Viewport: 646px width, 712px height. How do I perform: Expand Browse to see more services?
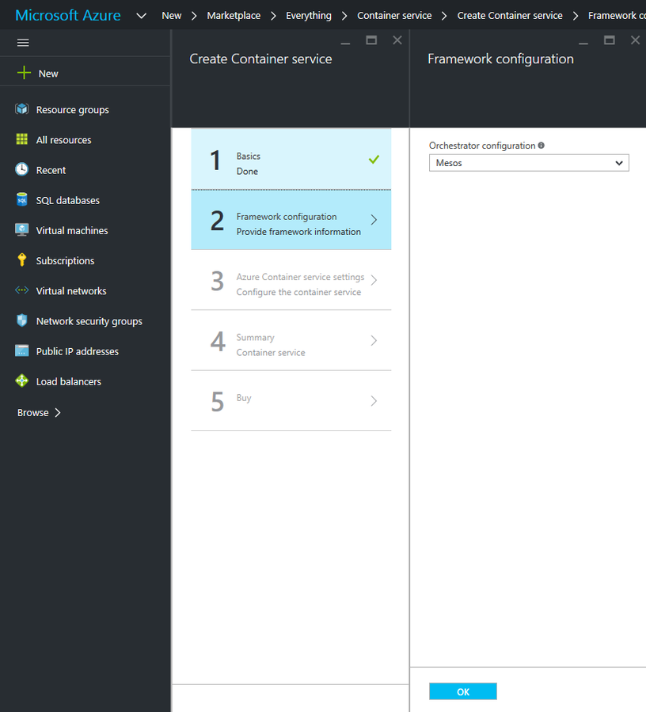tap(39, 412)
